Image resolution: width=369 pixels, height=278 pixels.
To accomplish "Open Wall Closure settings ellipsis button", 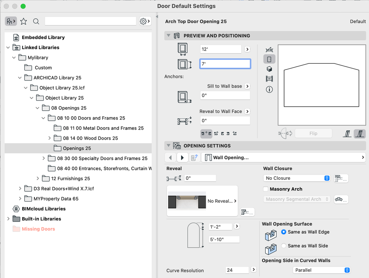I will [x=341, y=179].
